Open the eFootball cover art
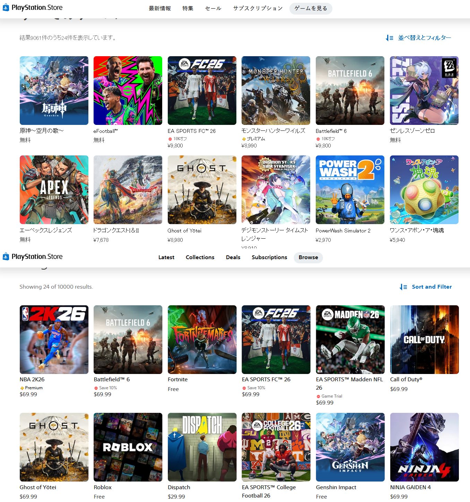 click(128, 91)
